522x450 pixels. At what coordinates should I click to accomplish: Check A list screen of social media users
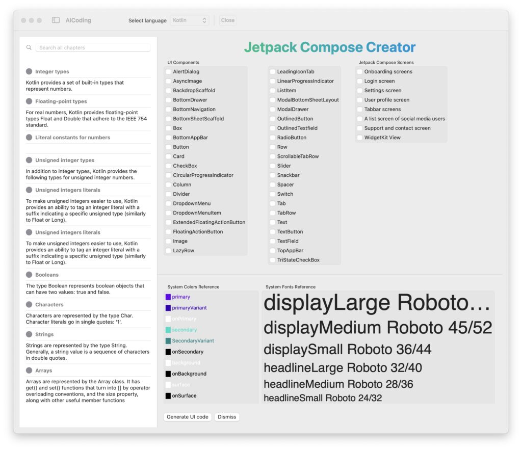click(x=359, y=119)
